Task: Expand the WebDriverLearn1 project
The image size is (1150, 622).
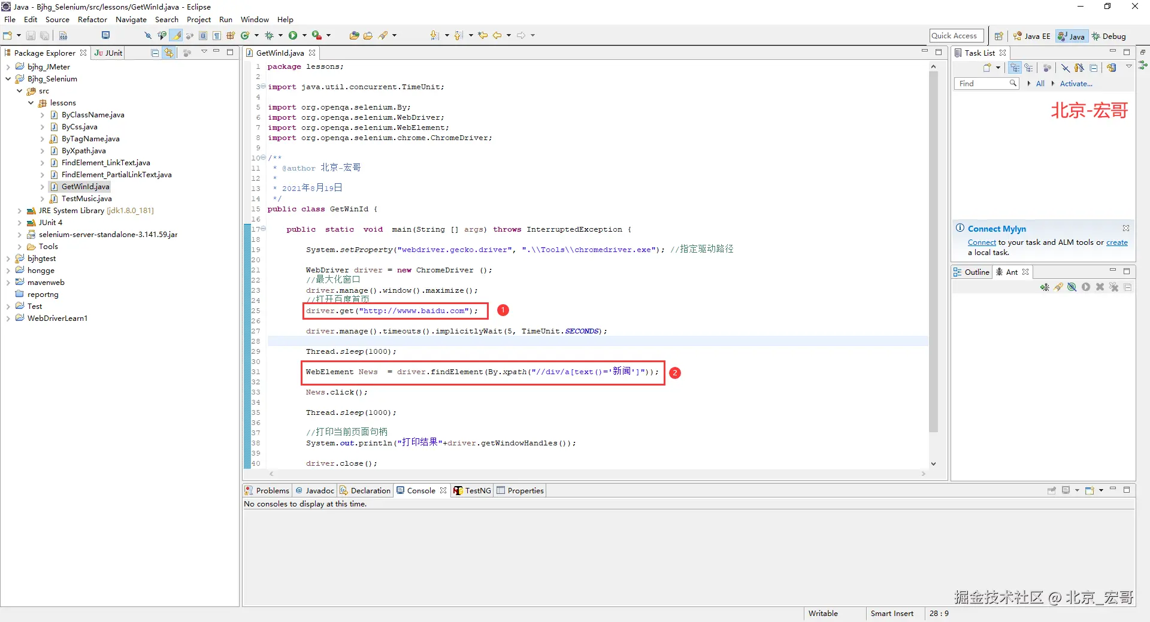Action: [x=8, y=318]
